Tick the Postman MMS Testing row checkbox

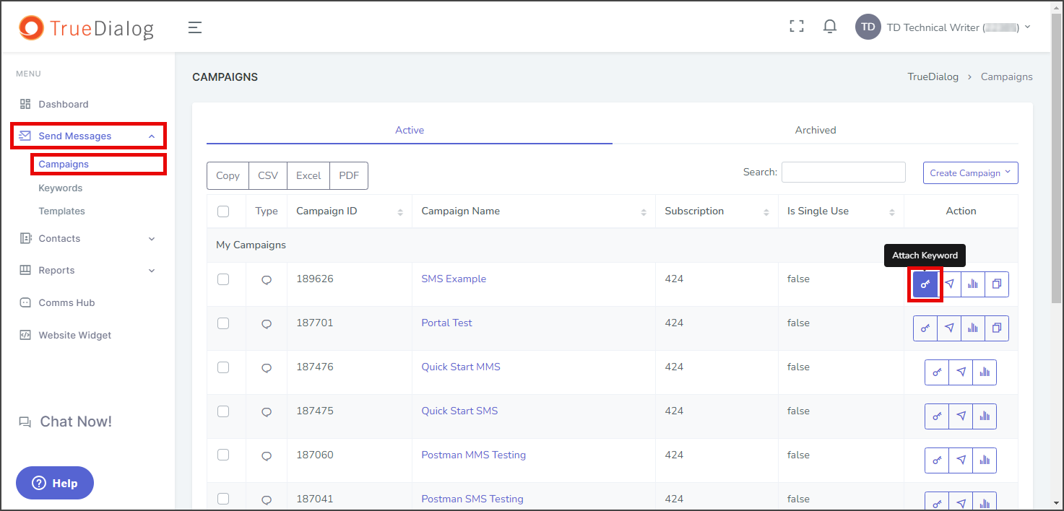223,455
